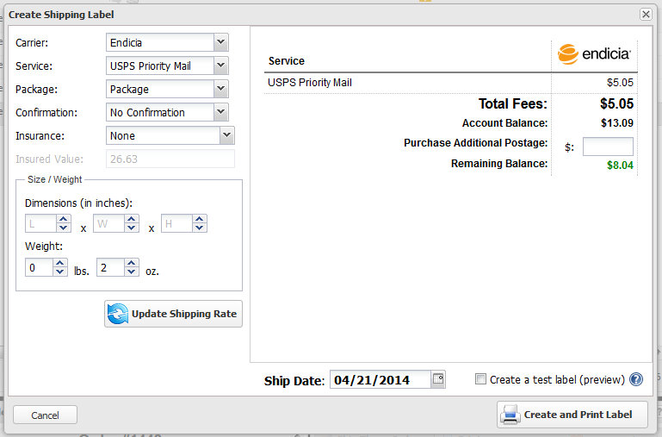
Task: Close the Create Shipping Label dialog
Action: [646, 15]
